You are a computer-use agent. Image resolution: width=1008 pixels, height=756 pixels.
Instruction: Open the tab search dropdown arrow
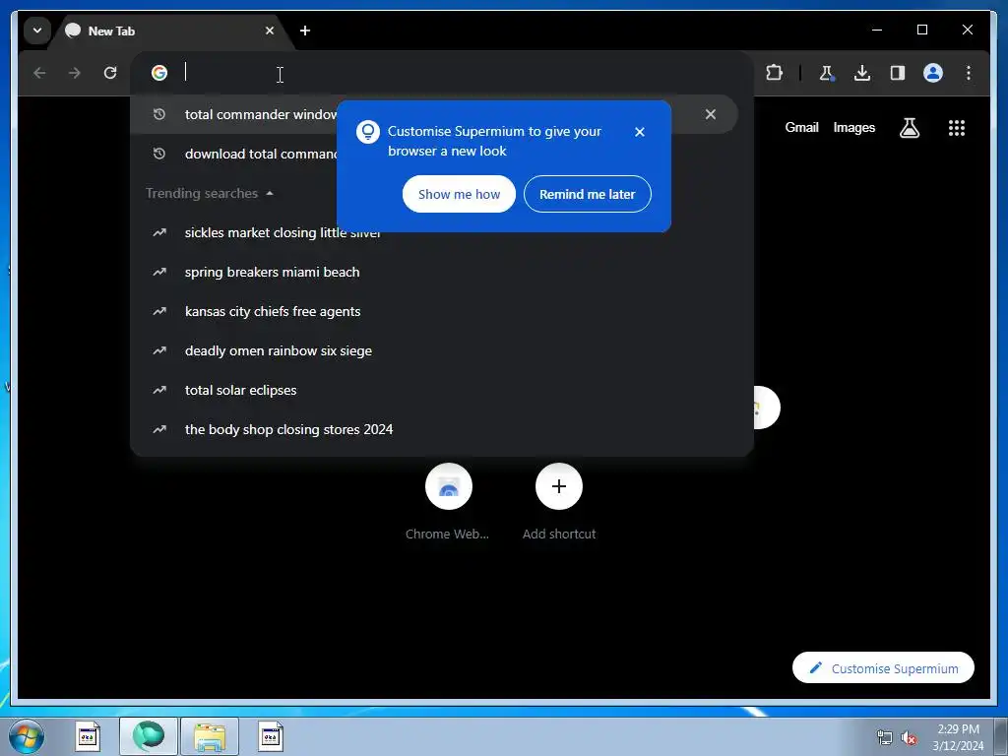coord(37,31)
